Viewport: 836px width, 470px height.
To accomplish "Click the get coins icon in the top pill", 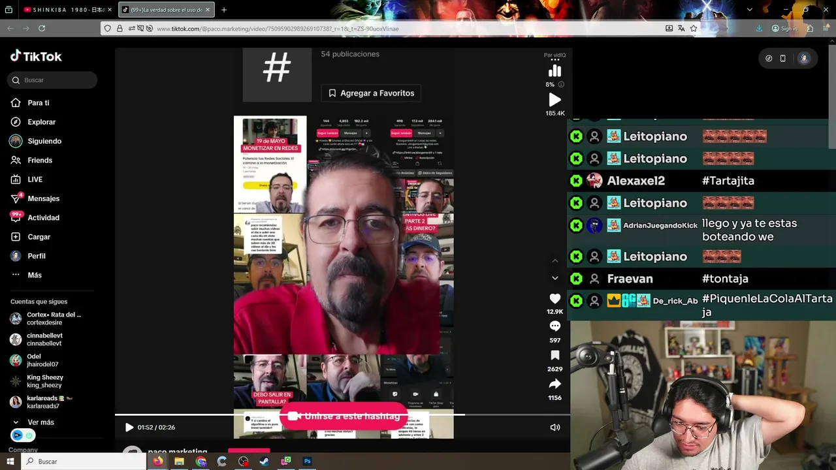I will (x=769, y=58).
